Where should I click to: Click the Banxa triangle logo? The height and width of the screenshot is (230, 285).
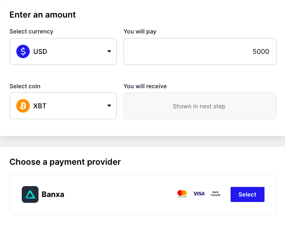30,194
